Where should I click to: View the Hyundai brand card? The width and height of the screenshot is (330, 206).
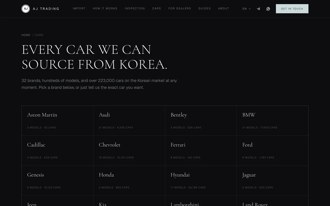click(x=201, y=181)
